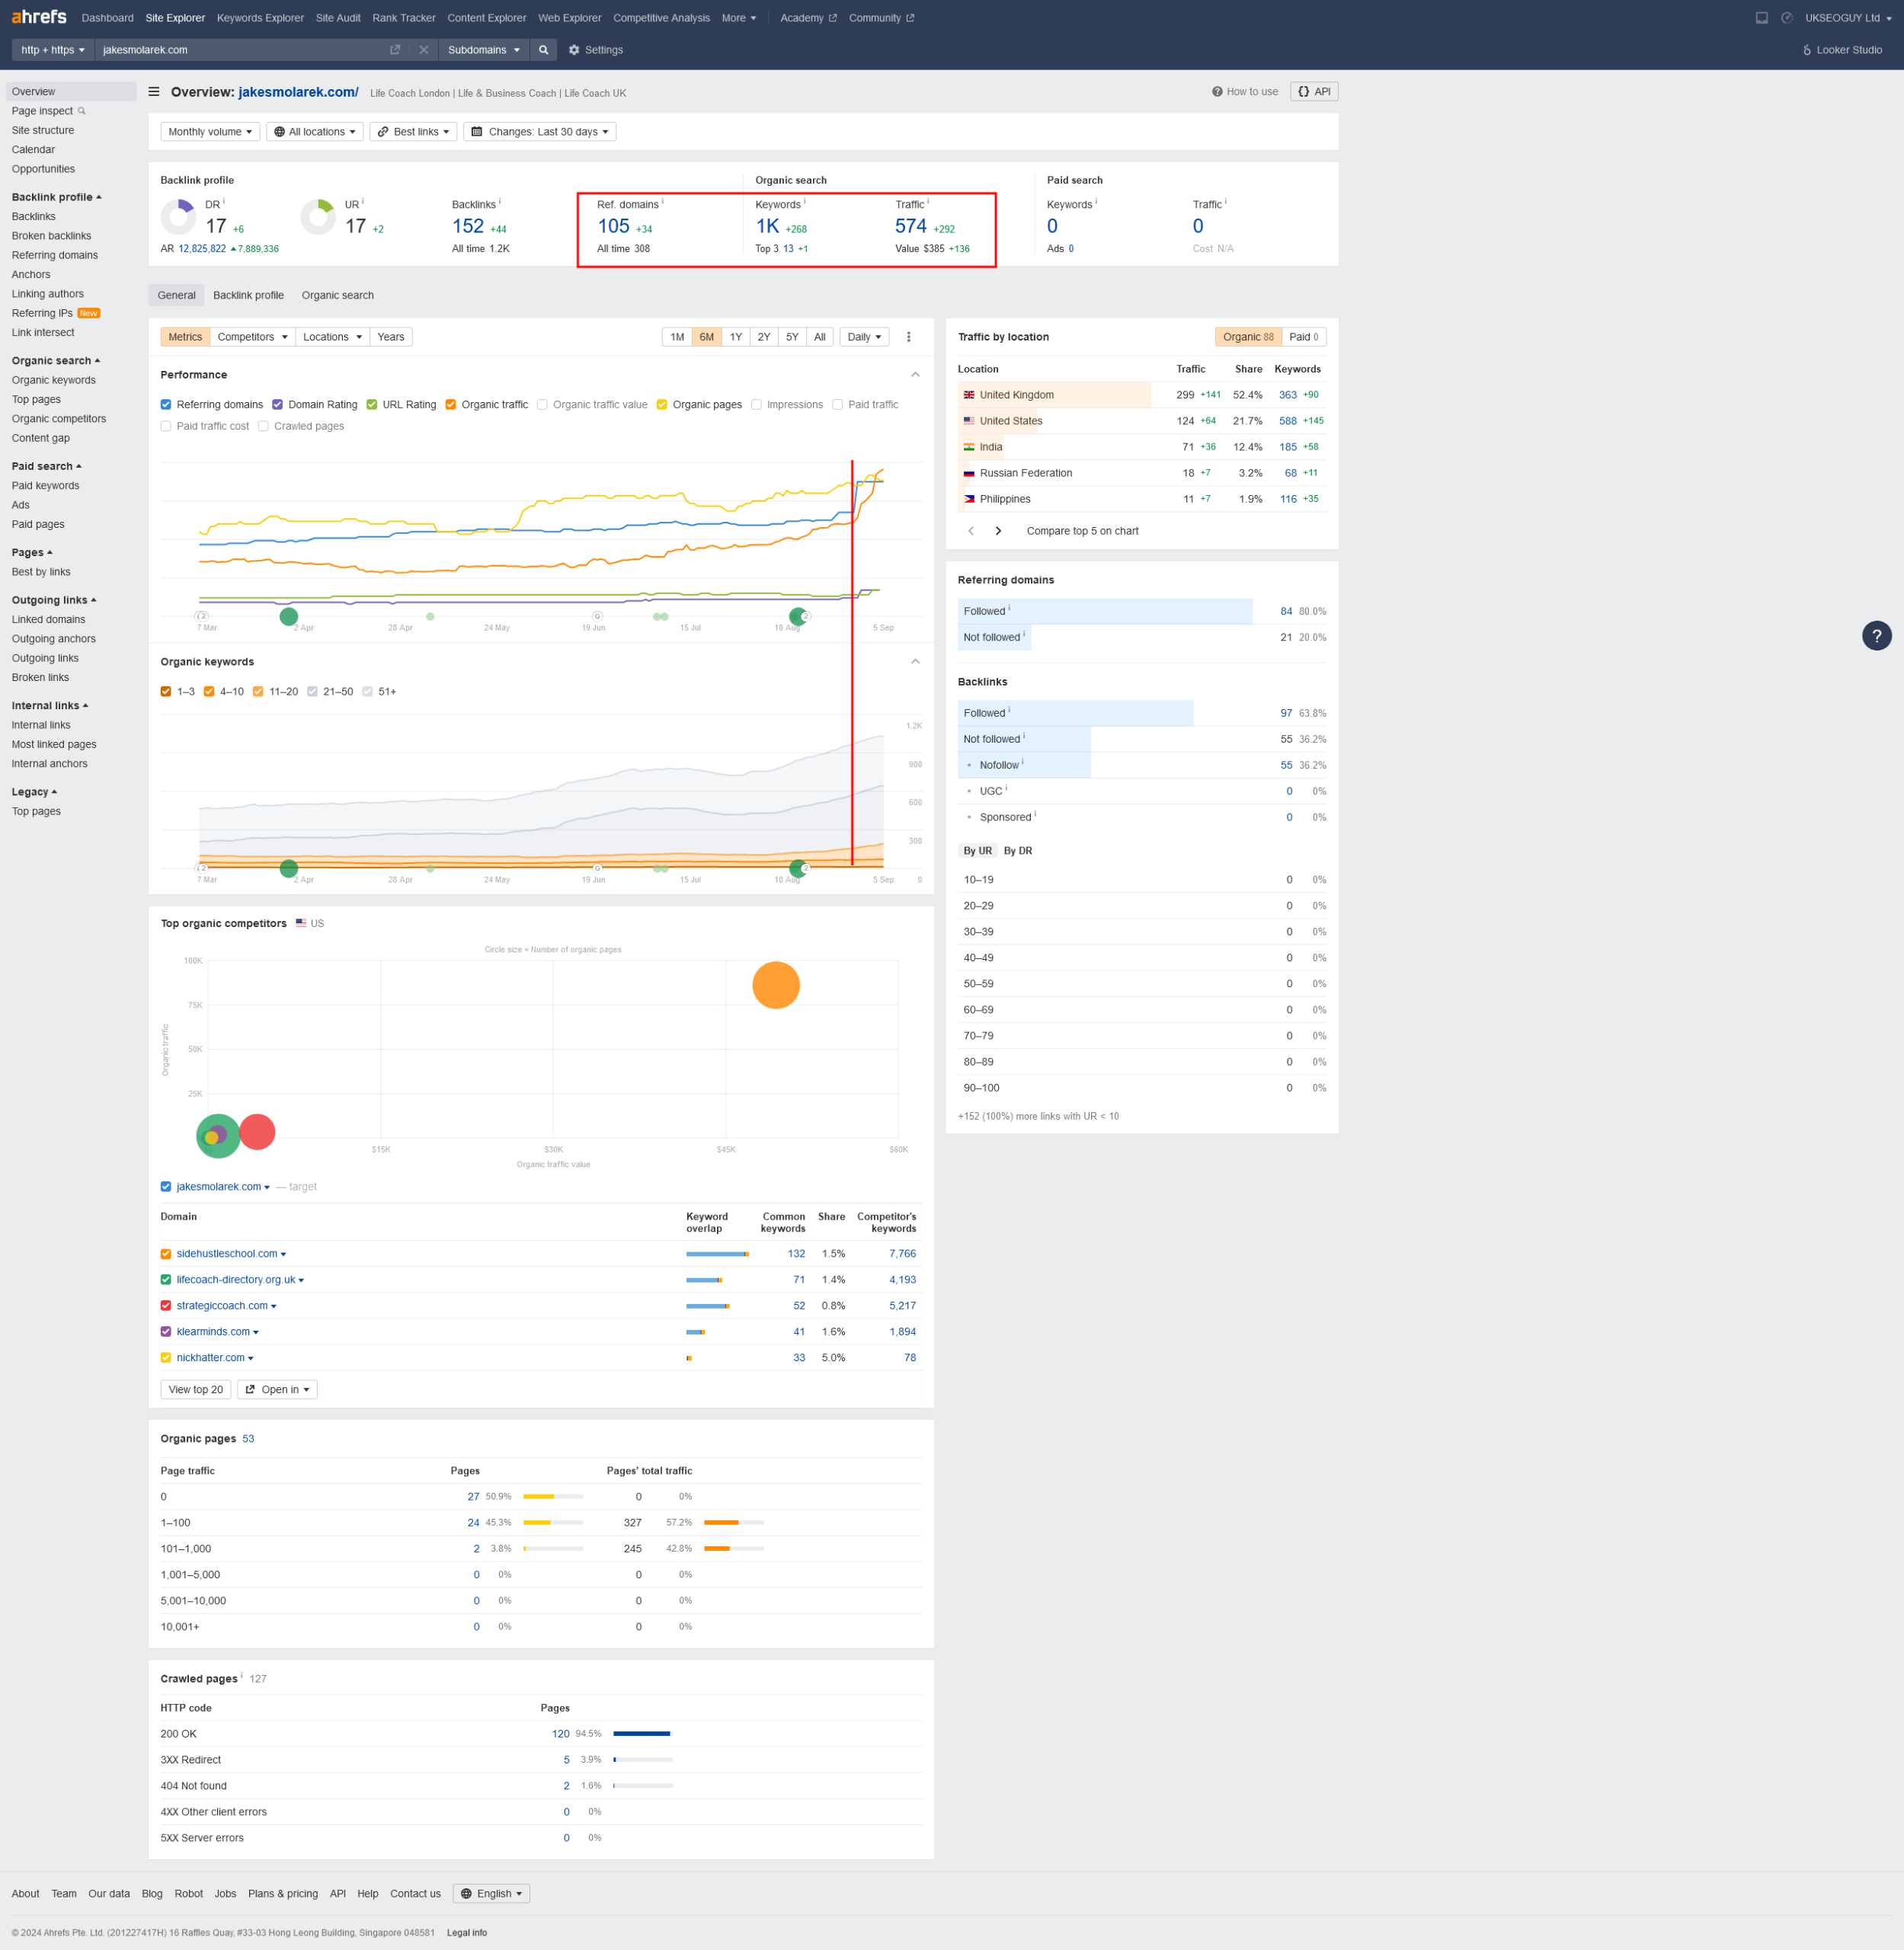Open the Looker Studio icon link
Screen dimensions: 1904x1950
[1806, 50]
